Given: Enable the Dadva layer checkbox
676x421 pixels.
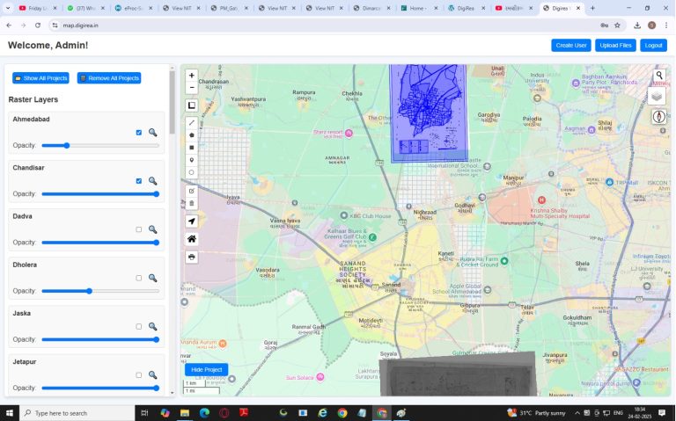Looking at the screenshot, I should [138, 229].
